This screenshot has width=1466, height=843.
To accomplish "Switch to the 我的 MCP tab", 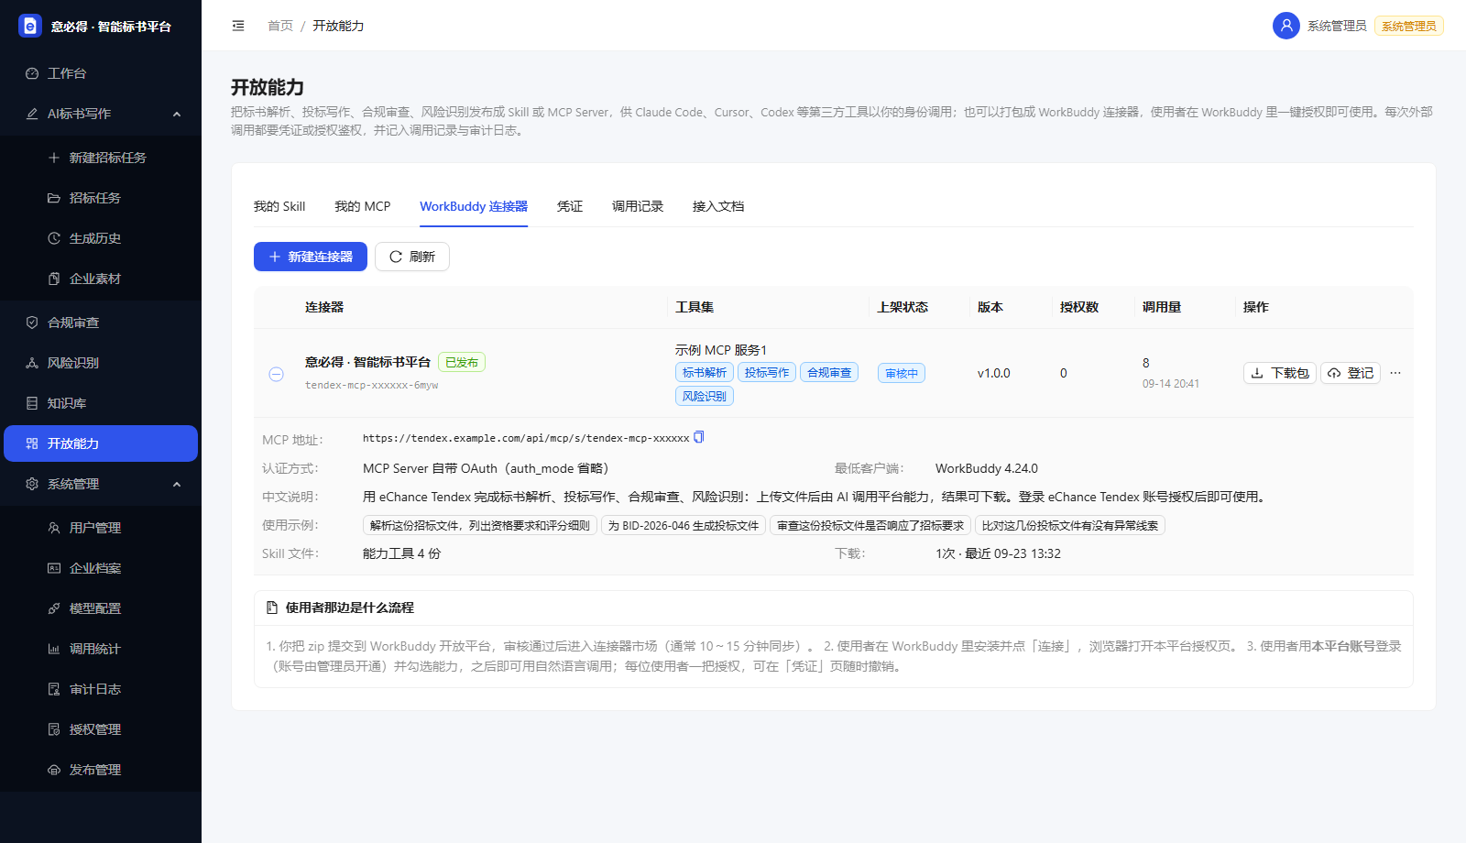I will pyautogui.click(x=363, y=206).
